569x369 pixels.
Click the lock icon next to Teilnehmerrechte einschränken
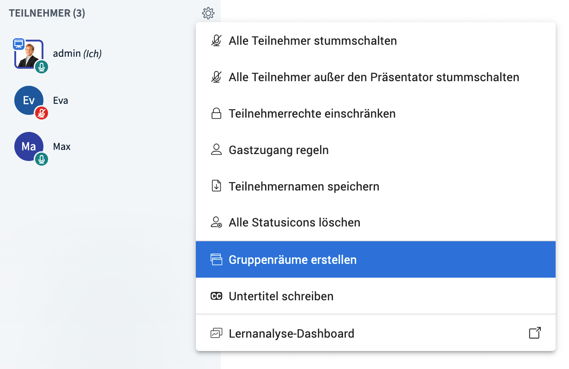[x=216, y=113]
